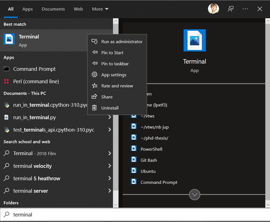Click the trash can icon for Uninstall
Viewport: 270px width, 222px height.
(x=94, y=108)
